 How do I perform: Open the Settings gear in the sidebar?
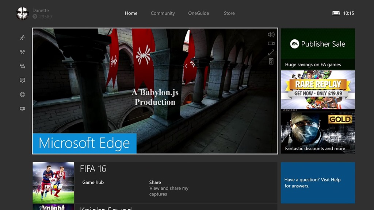click(x=22, y=94)
